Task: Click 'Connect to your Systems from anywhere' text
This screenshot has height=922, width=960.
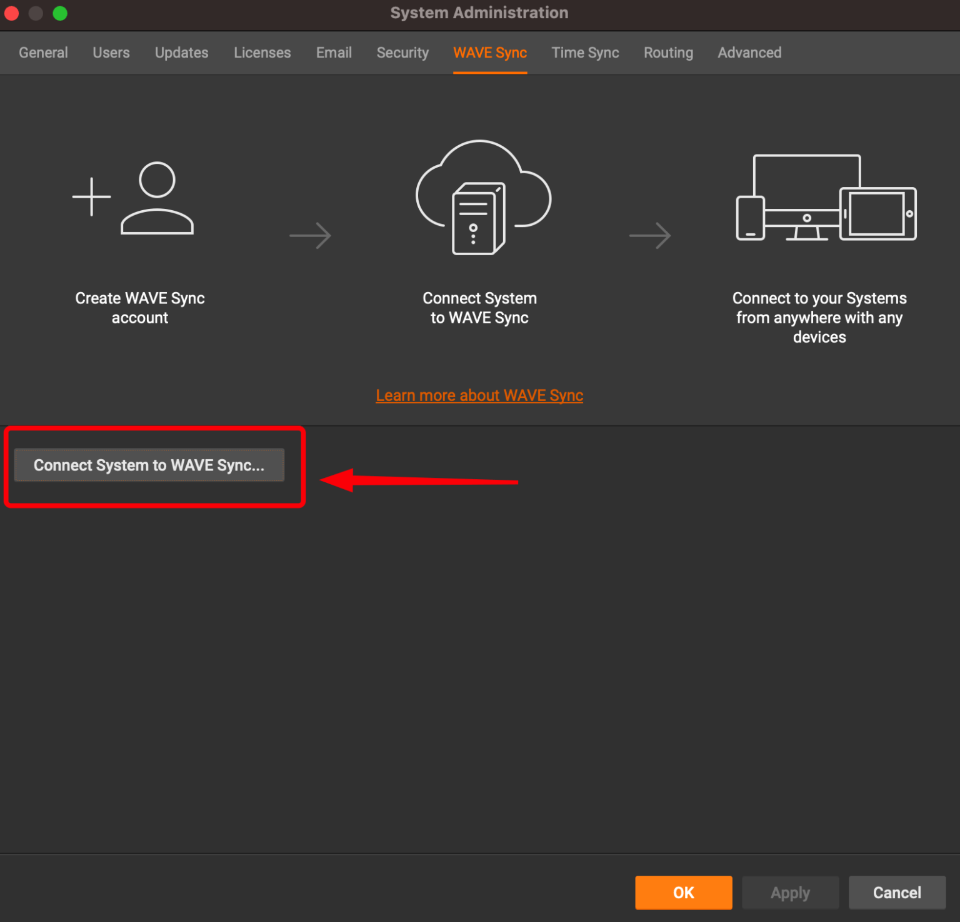Action: click(x=819, y=318)
